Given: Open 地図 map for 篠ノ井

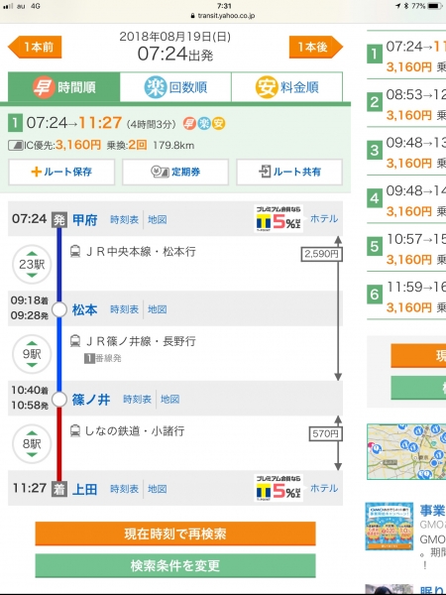Looking at the screenshot, I should (169, 400).
